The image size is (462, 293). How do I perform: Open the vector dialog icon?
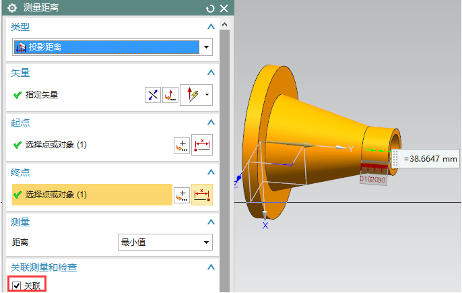170,95
